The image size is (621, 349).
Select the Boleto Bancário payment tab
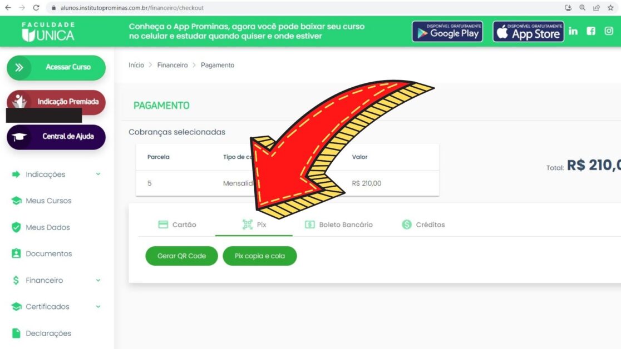pyautogui.click(x=339, y=225)
